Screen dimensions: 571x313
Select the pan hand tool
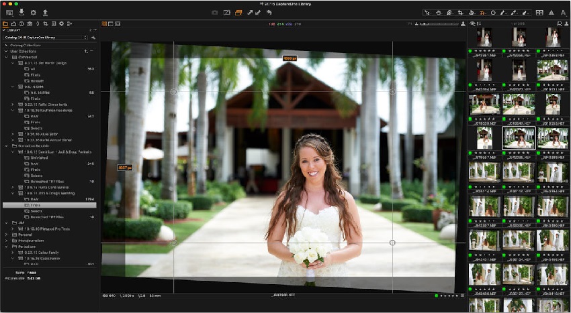tap(439, 13)
